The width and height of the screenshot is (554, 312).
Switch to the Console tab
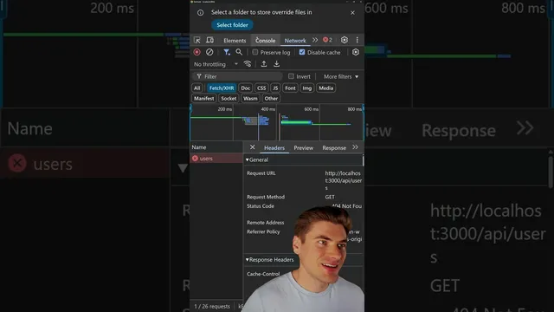click(266, 41)
